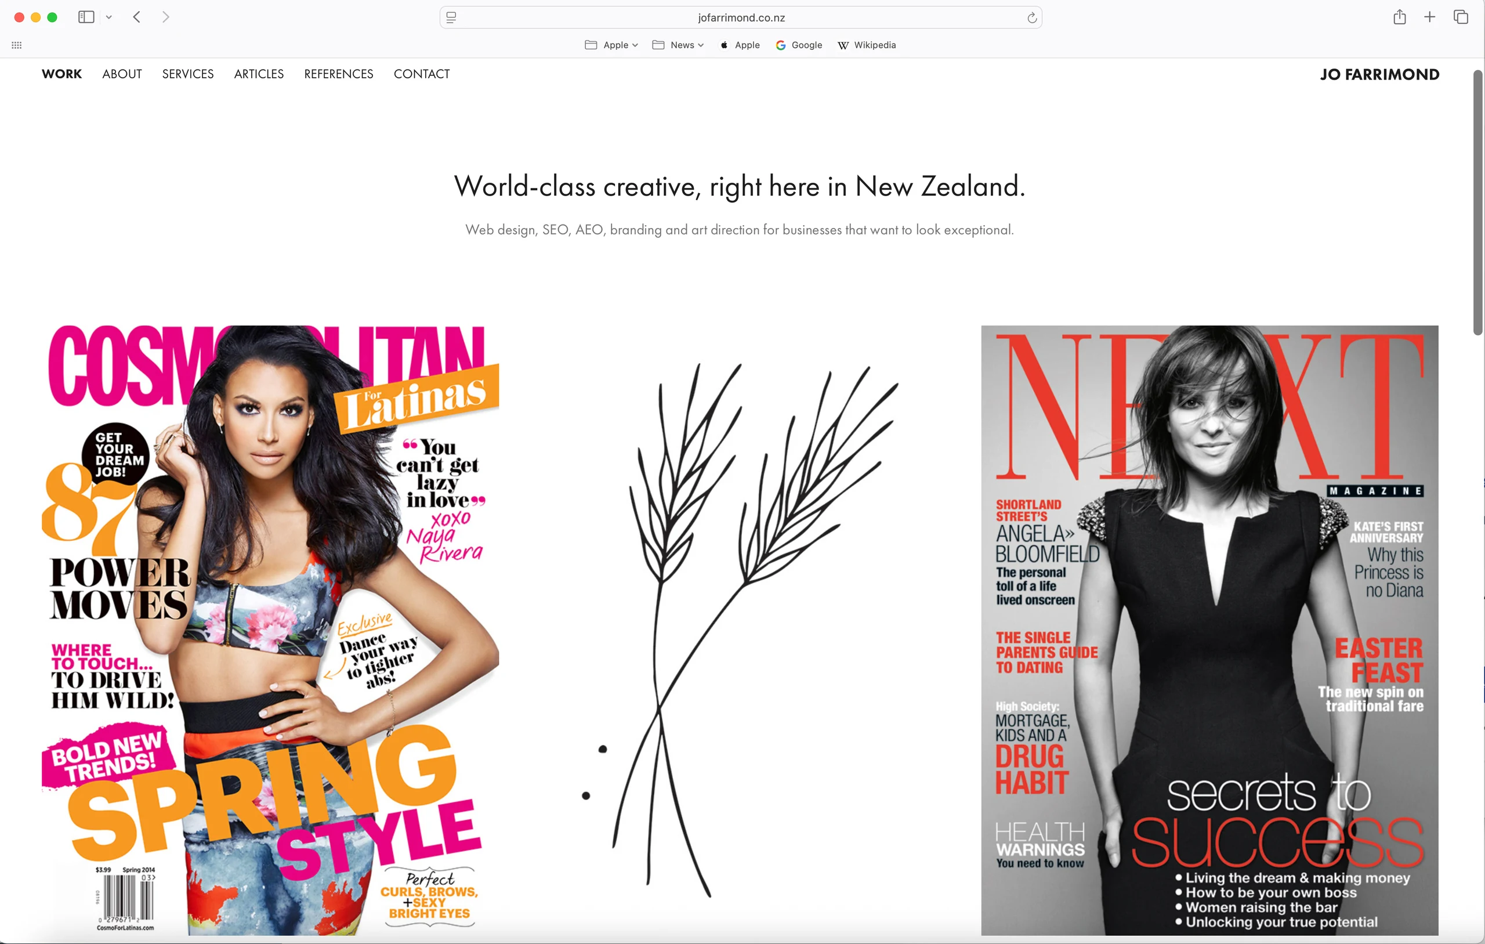
Task: Click the address bar showing jofarrimond.co.nz
Action: click(x=741, y=17)
